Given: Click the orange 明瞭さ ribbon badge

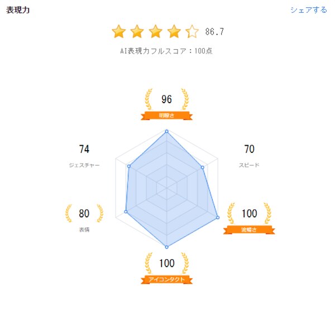Looking at the screenshot, I should point(166,116).
